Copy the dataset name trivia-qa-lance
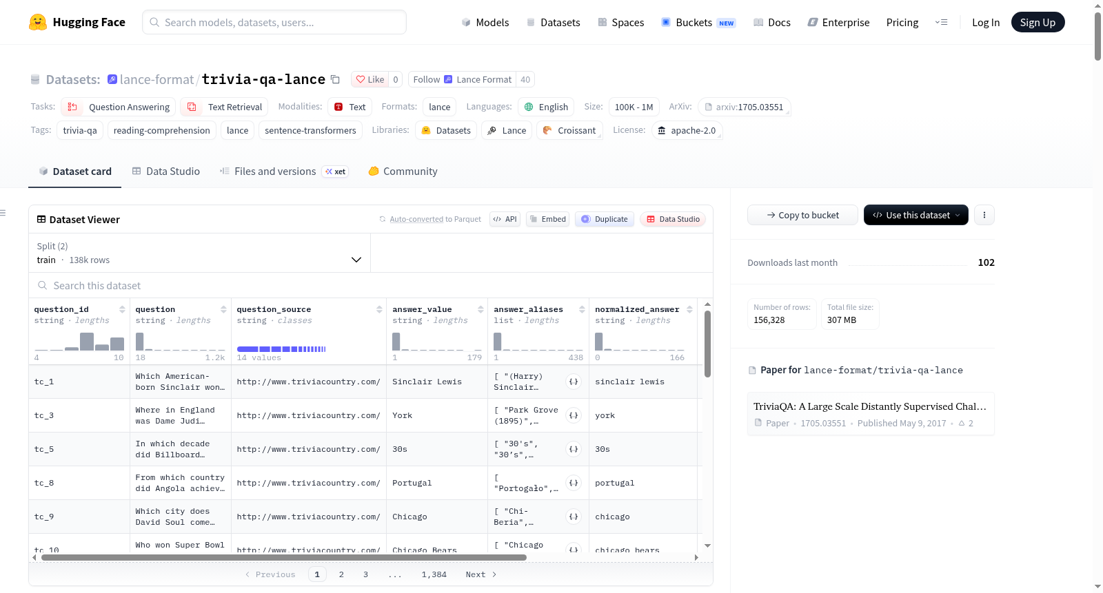Screen dimensions: 1103x593 click(335, 79)
